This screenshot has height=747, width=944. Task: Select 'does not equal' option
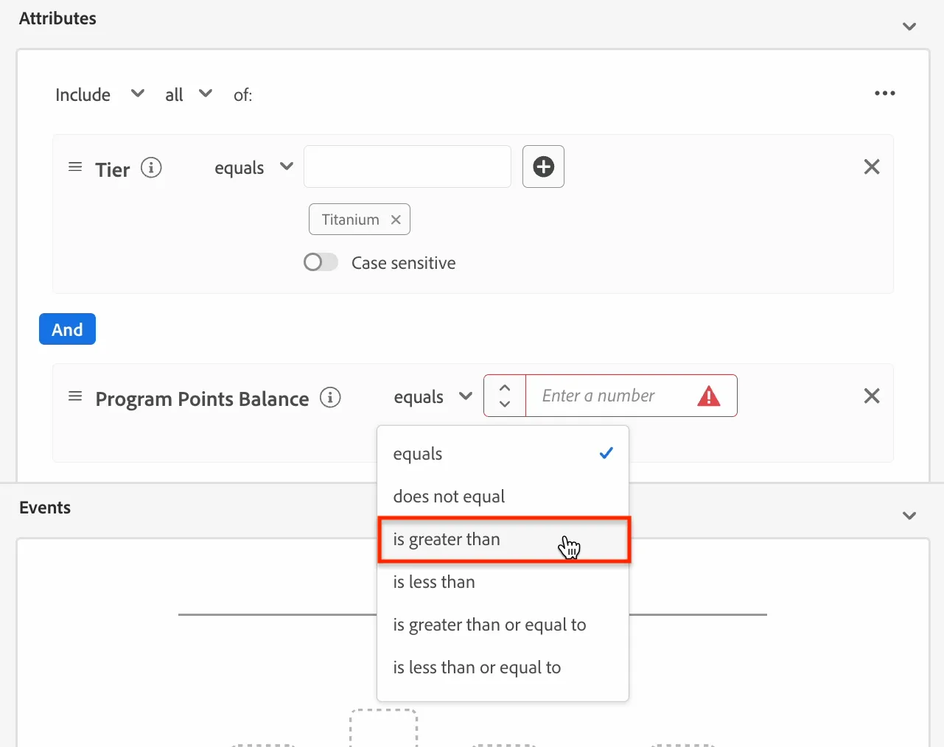pos(503,497)
